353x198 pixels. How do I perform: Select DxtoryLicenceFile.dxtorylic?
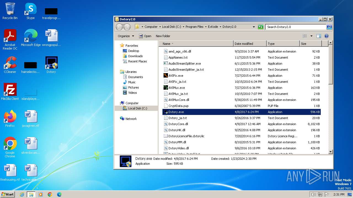tap(186, 136)
